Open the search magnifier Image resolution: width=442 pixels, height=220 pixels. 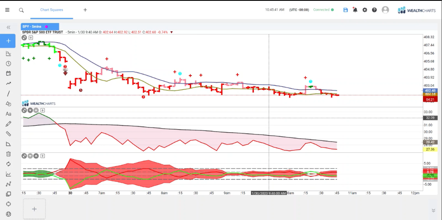pos(21,10)
